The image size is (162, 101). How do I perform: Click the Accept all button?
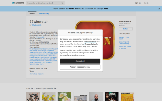[80, 61]
